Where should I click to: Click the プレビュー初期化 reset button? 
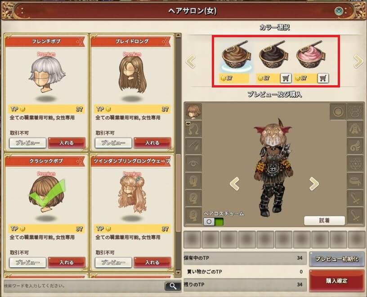pos(336,259)
